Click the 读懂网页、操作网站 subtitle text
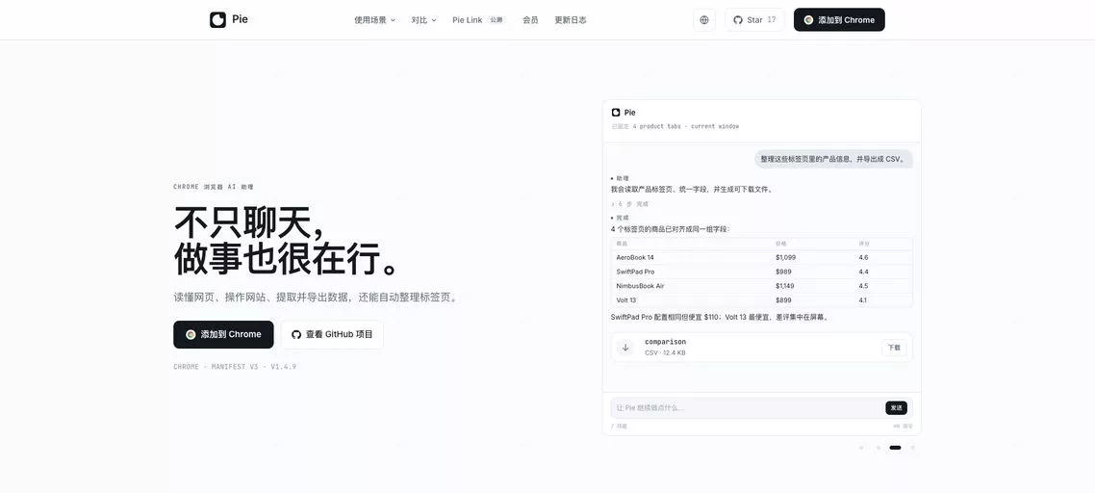Viewport: 1095px width, 493px height. coord(317,298)
